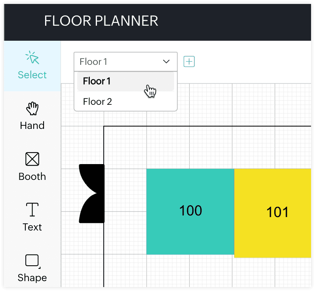Select the arrow cursor Select tool icon
Screen dimensions: 315x291
tap(32, 58)
